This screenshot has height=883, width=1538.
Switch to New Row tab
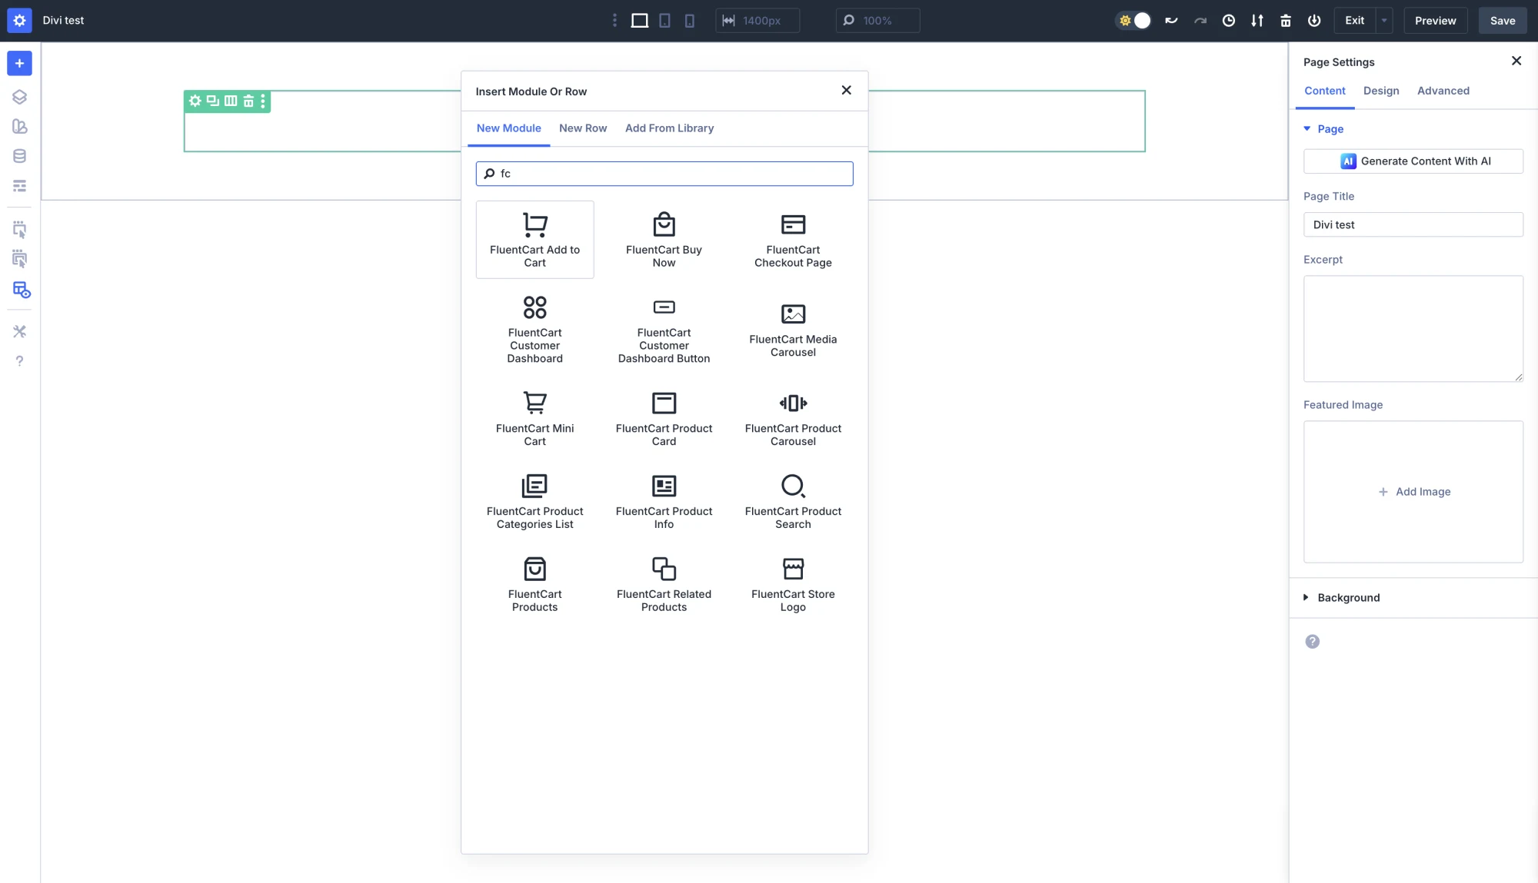pyautogui.click(x=583, y=128)
